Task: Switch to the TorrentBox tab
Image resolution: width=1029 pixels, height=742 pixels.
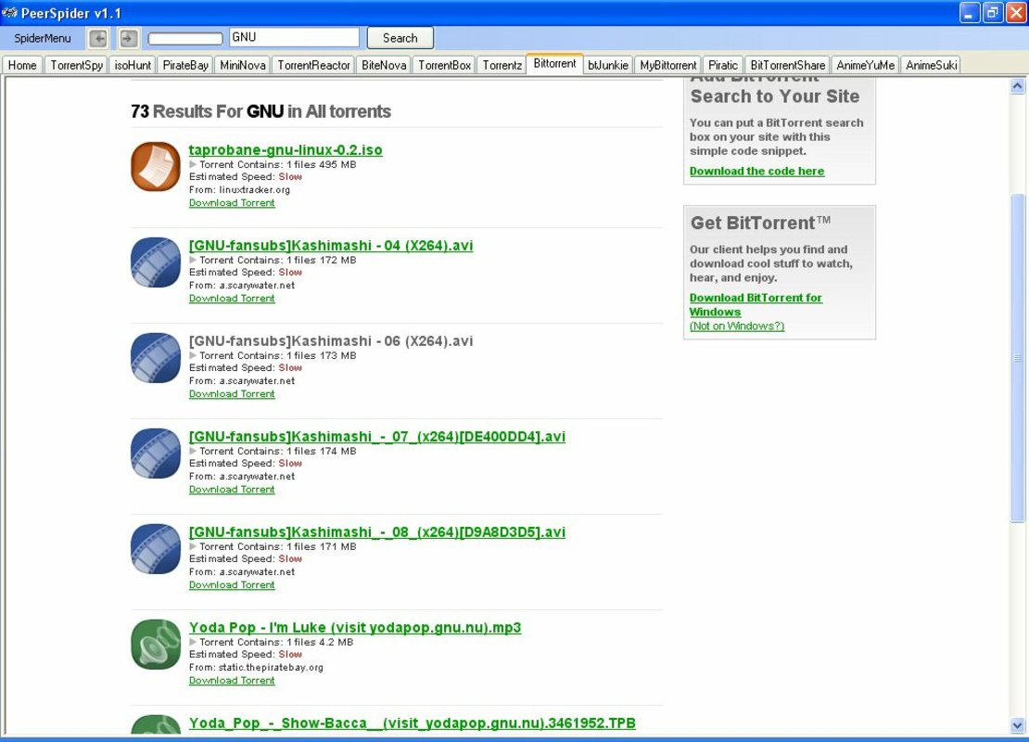Action: coord(444,65)
